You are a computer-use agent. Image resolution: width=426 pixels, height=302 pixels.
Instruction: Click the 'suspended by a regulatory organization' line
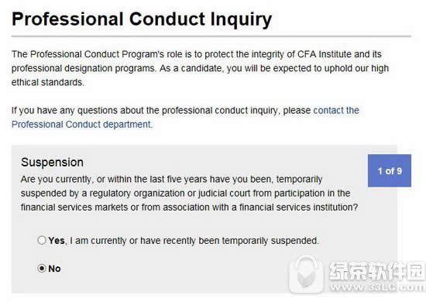[186, 194]
